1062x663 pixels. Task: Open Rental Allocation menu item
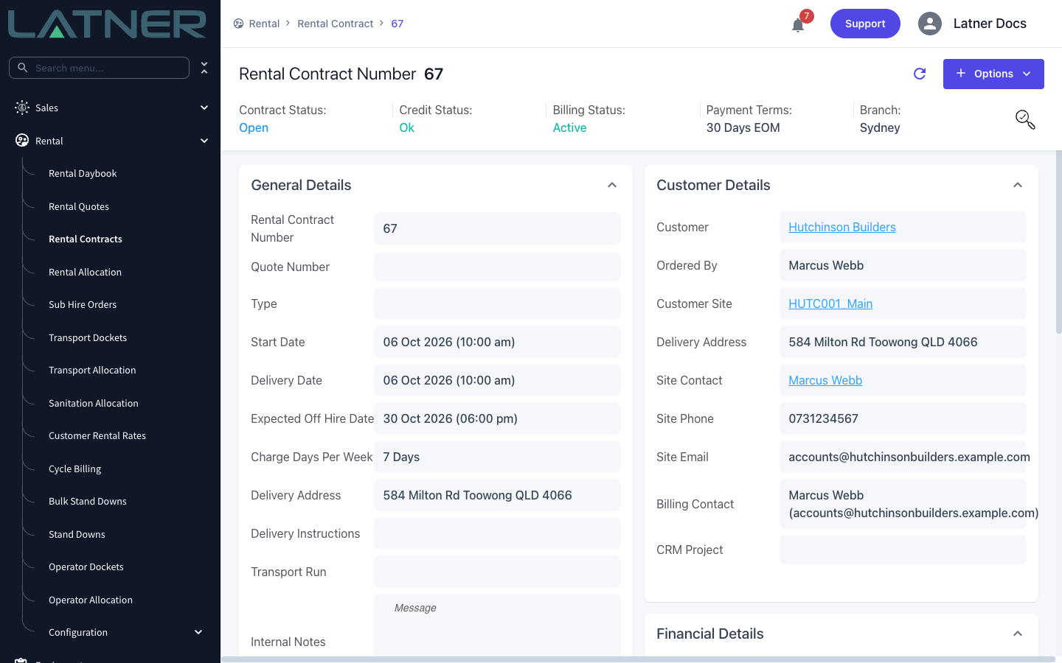pyautogui.click(x=86, y=273)
